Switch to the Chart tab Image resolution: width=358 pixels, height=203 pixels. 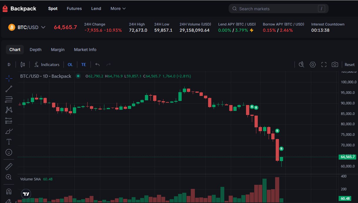pos(15,50)
